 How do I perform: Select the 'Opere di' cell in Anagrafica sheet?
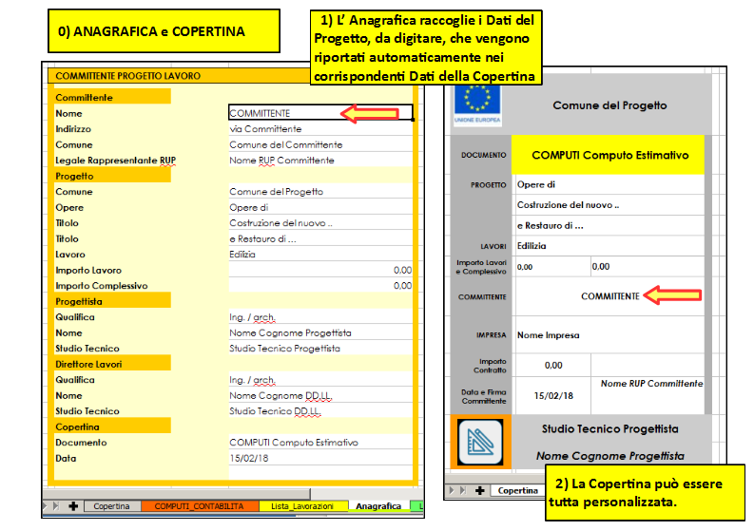[x=320, y=207]
